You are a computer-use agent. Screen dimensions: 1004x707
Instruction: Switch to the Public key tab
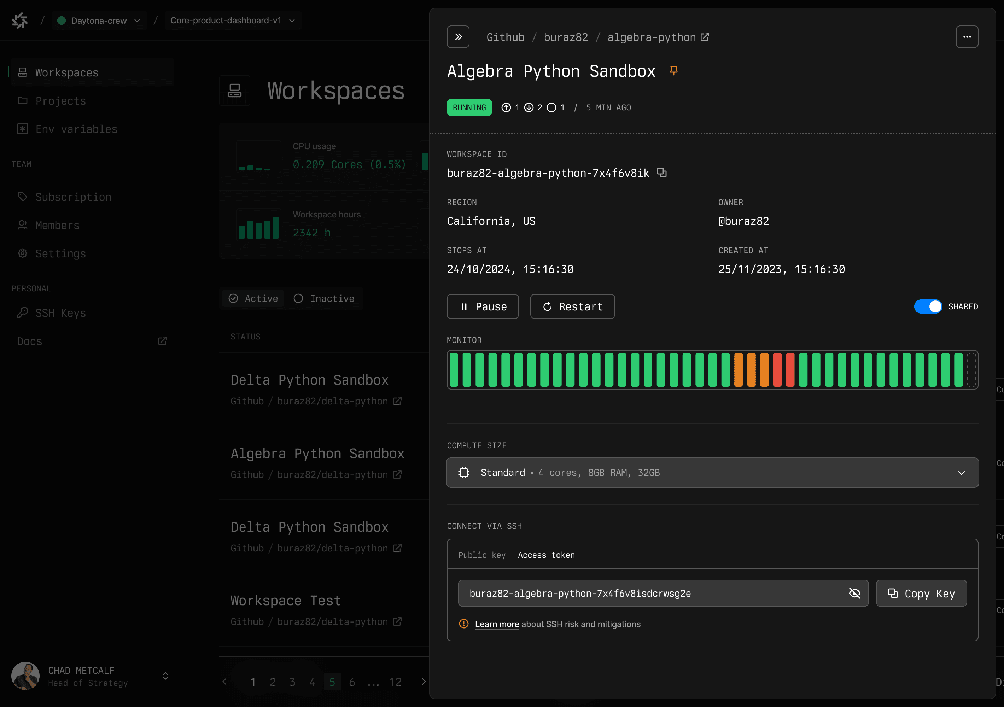(481, 555)
